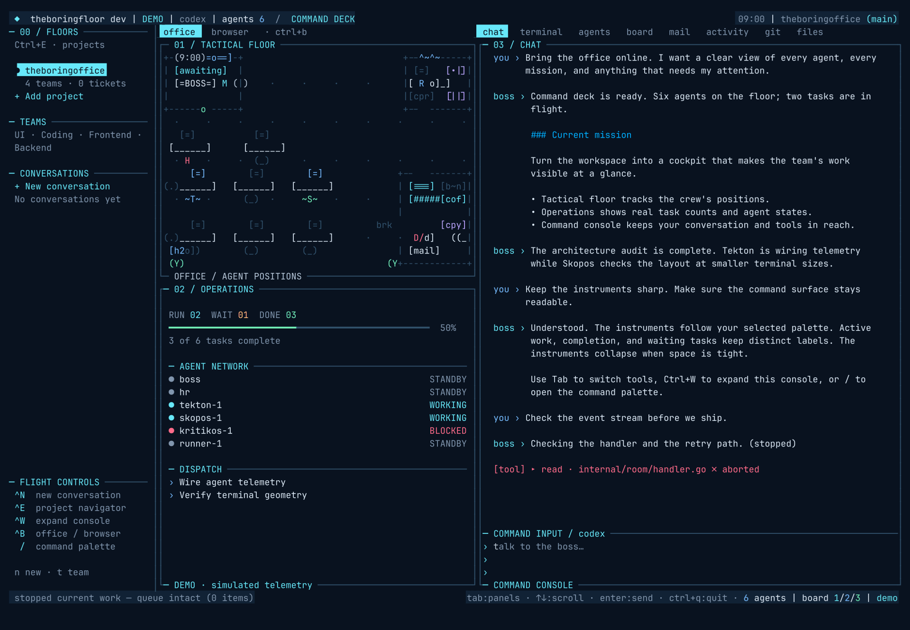Click the diamond logo icon before theboringfloor

(x=17, y=19)
